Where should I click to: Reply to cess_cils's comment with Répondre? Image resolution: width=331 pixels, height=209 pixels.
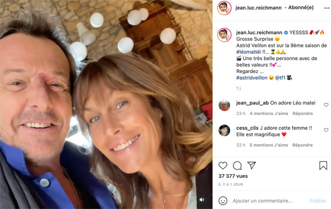[302, 145]
